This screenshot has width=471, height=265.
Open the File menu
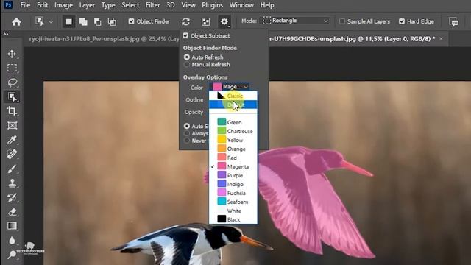[x=25, y=5]
